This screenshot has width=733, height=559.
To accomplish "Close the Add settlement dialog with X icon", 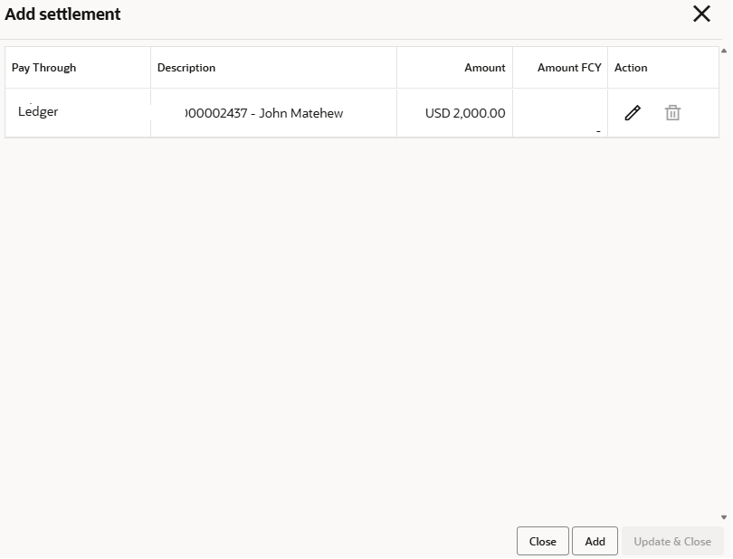I will 703,14.
